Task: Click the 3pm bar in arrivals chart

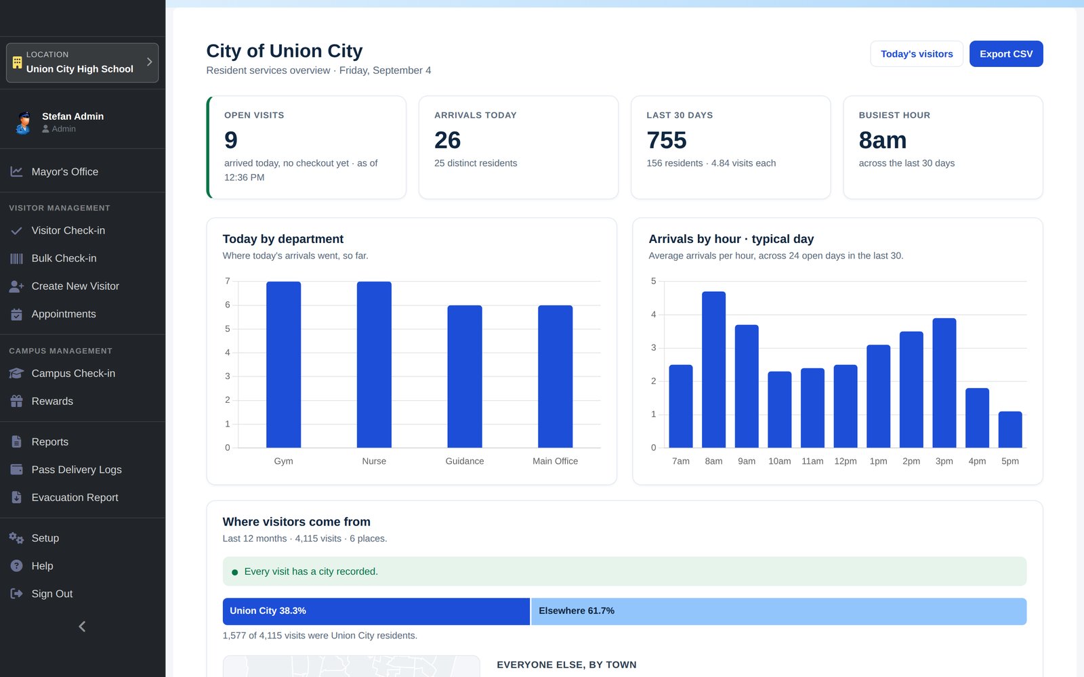Action: [944, 383]
